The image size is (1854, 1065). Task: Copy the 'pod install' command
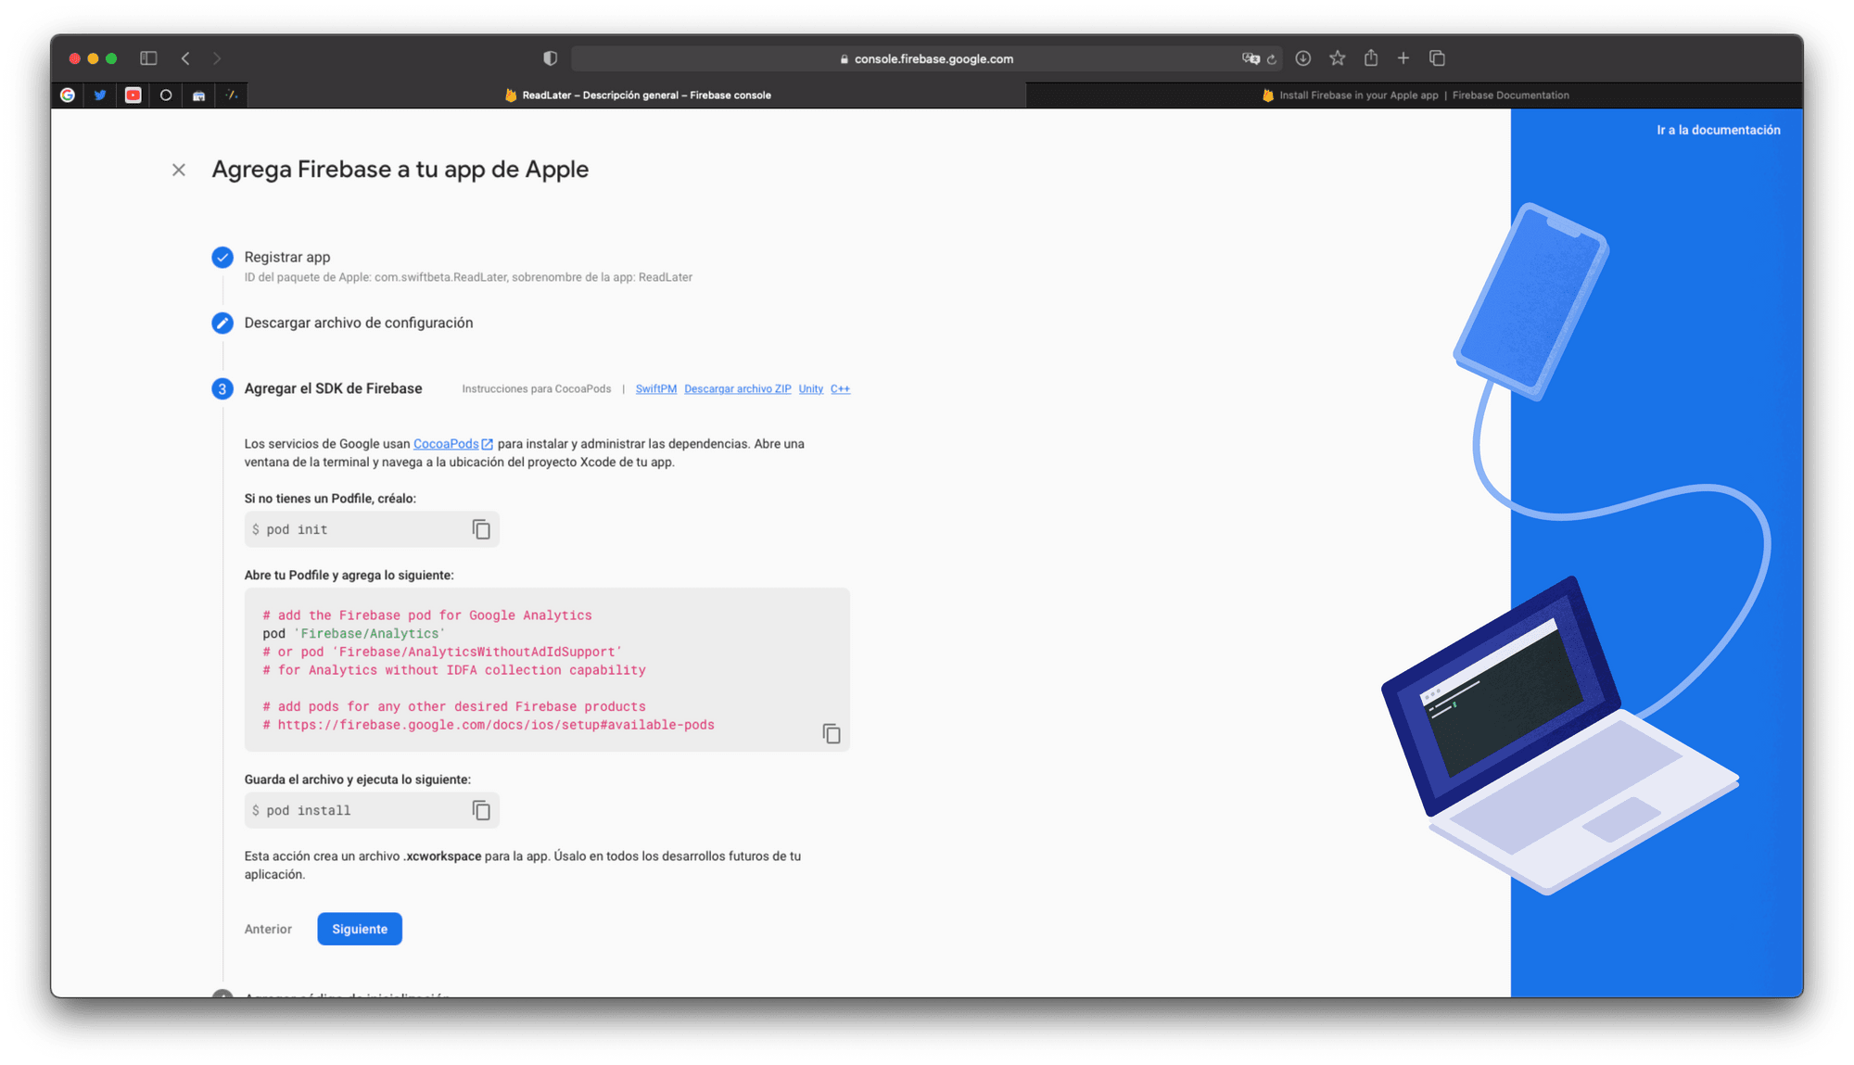click(x=481, y=810)
